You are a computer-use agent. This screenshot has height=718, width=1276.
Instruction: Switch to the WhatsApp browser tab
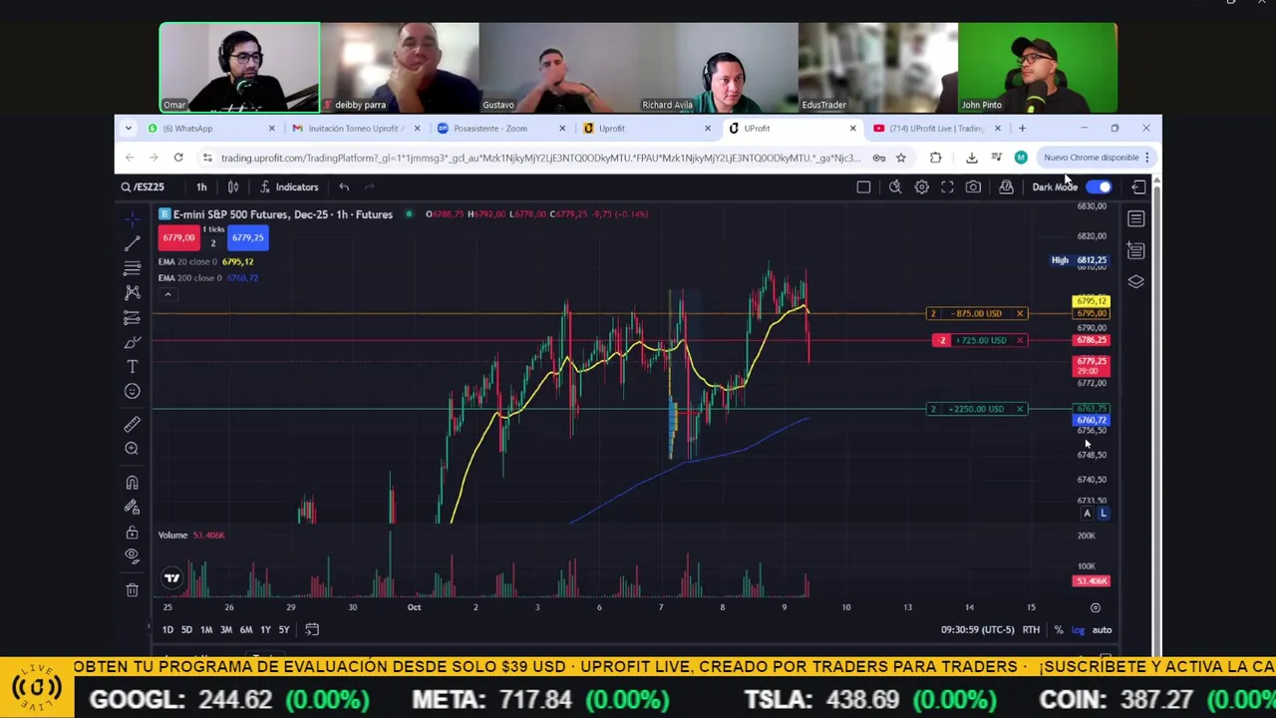click(x=211, y=128)
